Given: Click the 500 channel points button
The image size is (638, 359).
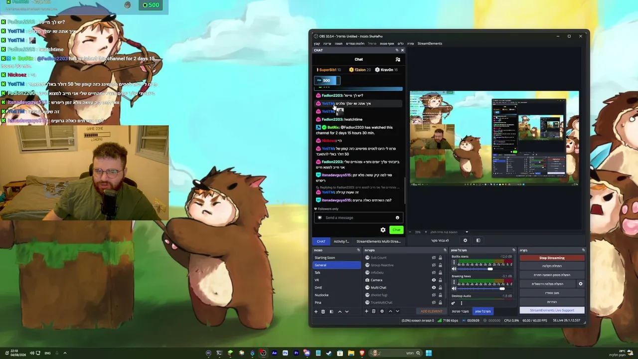Looking at the screenshot, I should pyautogui.click(x=327, y=80).
